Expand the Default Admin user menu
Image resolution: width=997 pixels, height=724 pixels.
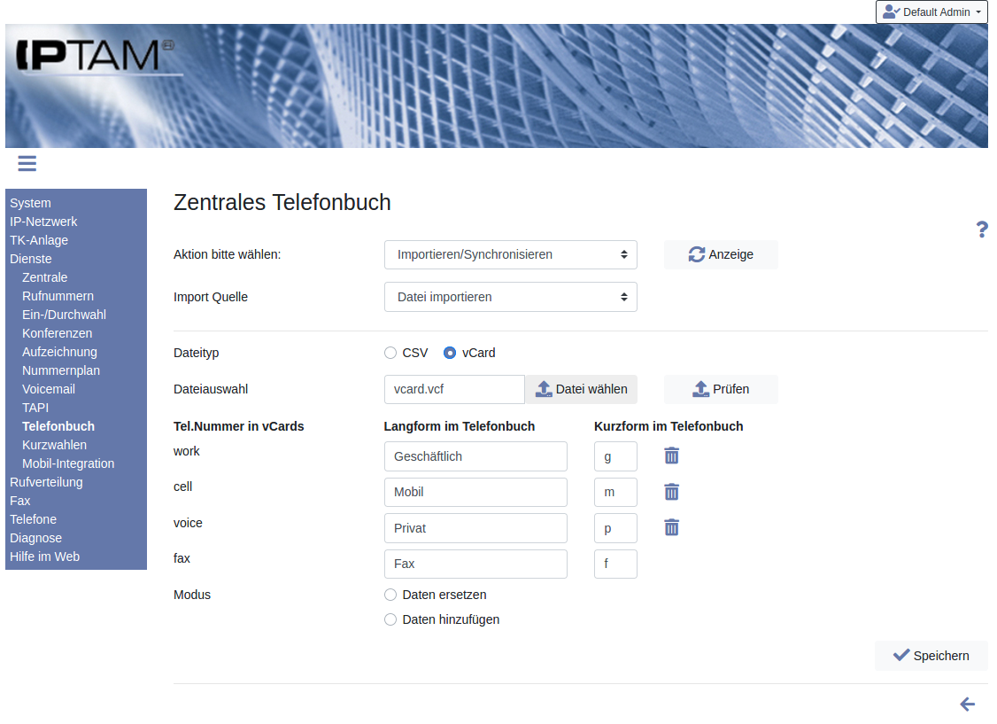point(931,12)
